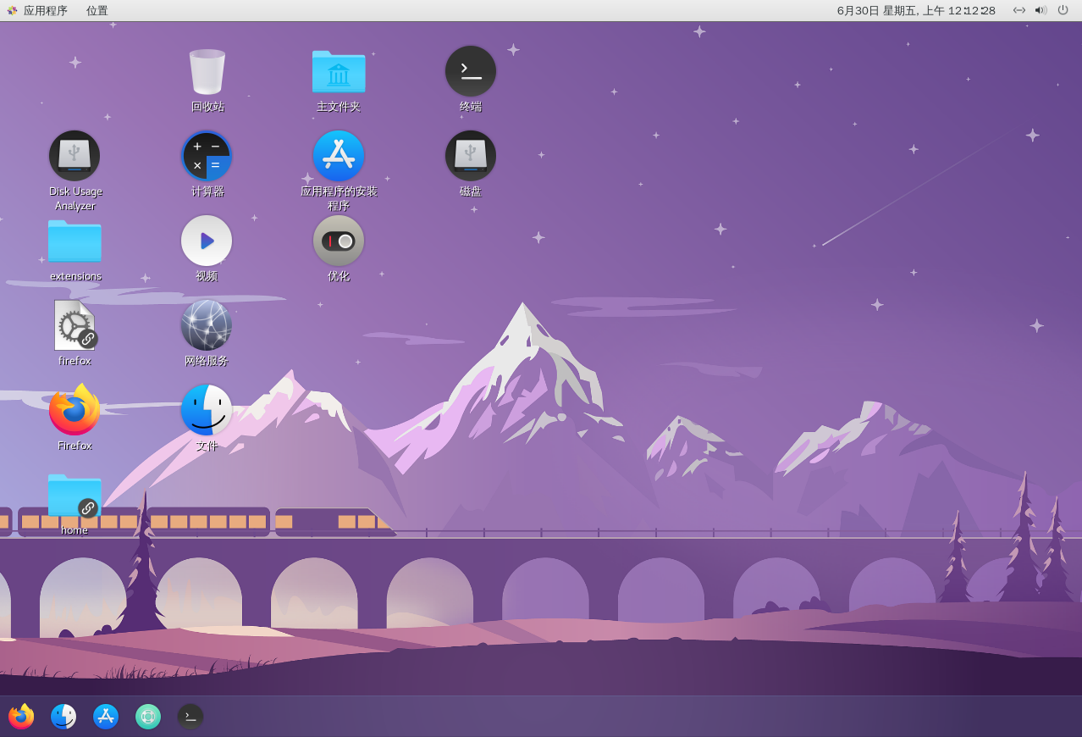Click the 应用程序 menu logo icon
This screenshot has height=737, width=1082.
12,11
